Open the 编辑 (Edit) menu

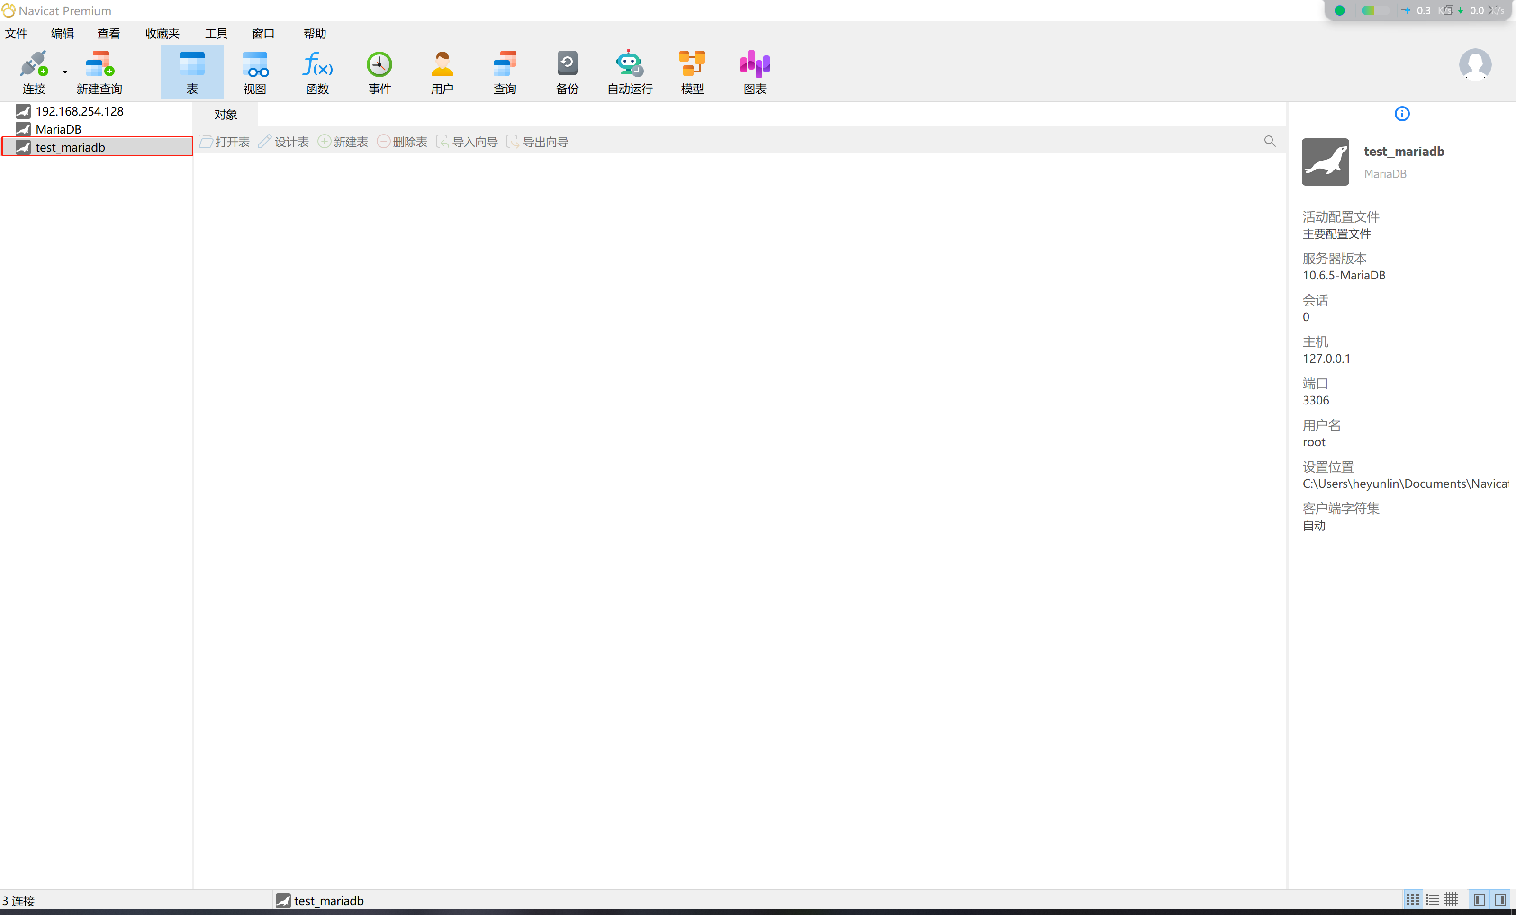tap(62, 33)
